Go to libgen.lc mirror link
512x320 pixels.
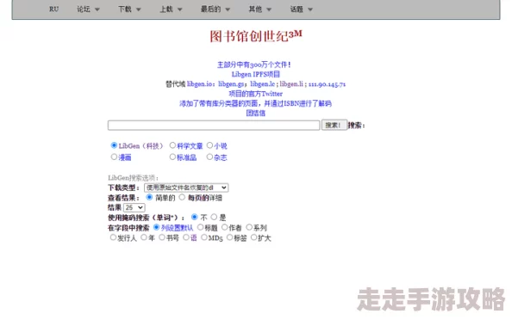[x=263, y=84]
